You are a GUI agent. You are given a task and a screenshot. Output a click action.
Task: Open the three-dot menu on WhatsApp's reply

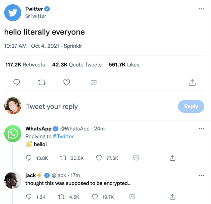coord(201,128)
